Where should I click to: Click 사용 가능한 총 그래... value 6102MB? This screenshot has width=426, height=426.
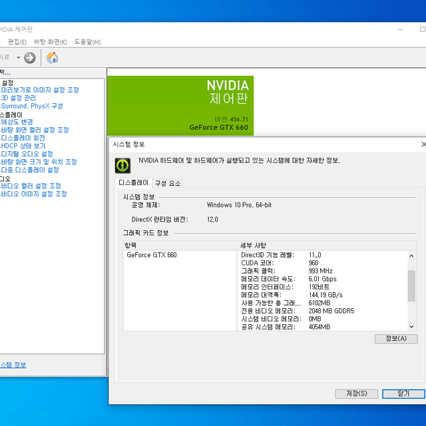[x=319, y=304]
